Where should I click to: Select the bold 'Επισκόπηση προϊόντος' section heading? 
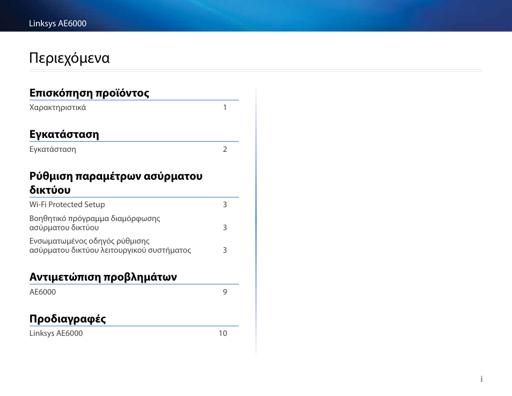[x=89, y=93]
